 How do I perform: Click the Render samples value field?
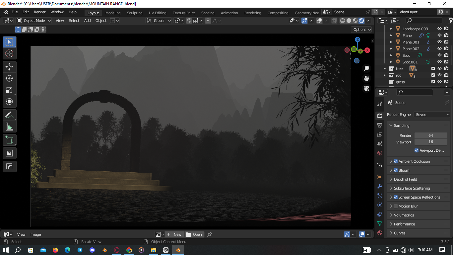click(431, 135)
